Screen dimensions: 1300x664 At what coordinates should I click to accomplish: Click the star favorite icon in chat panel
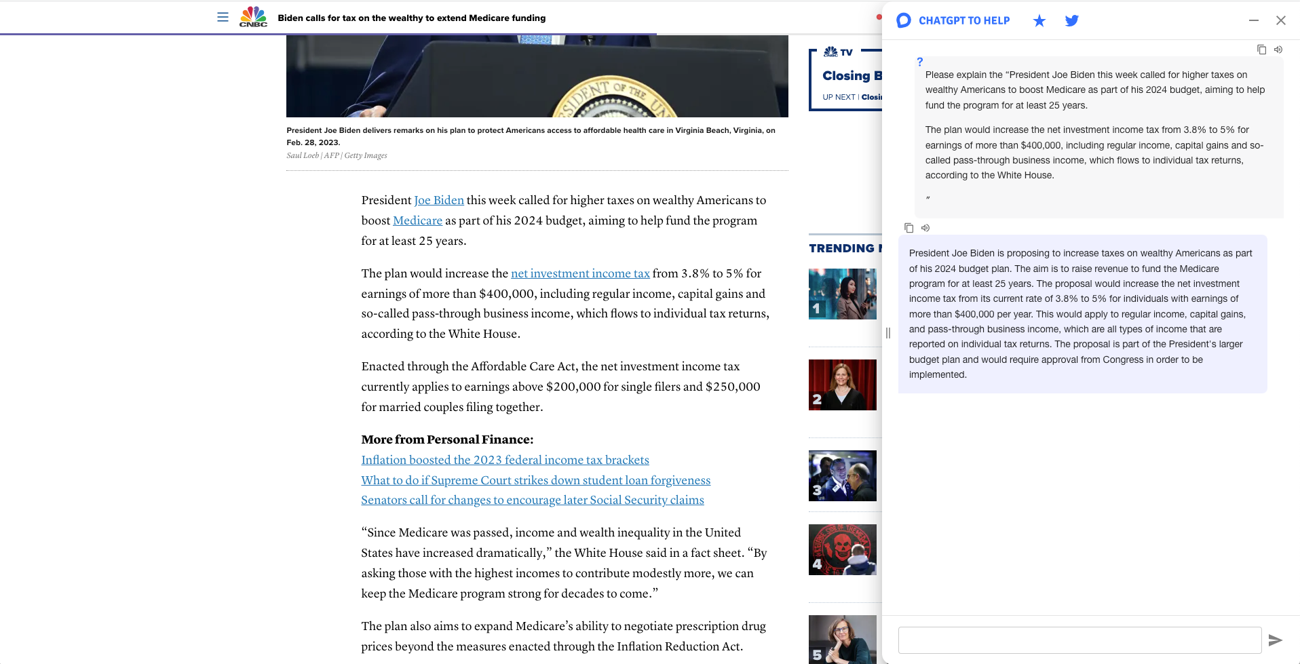click(1039, 20)
